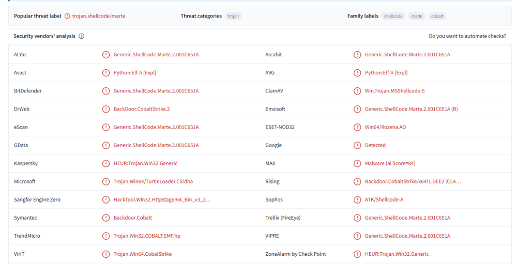Viewport: 517px width, 264px height.
Task: Click the warning icon in MAX row
Action: coord(357,163)
